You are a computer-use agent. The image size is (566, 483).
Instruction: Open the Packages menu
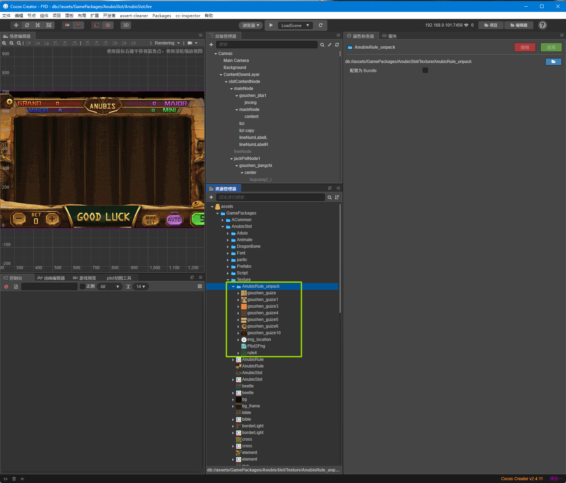(162, 16)
